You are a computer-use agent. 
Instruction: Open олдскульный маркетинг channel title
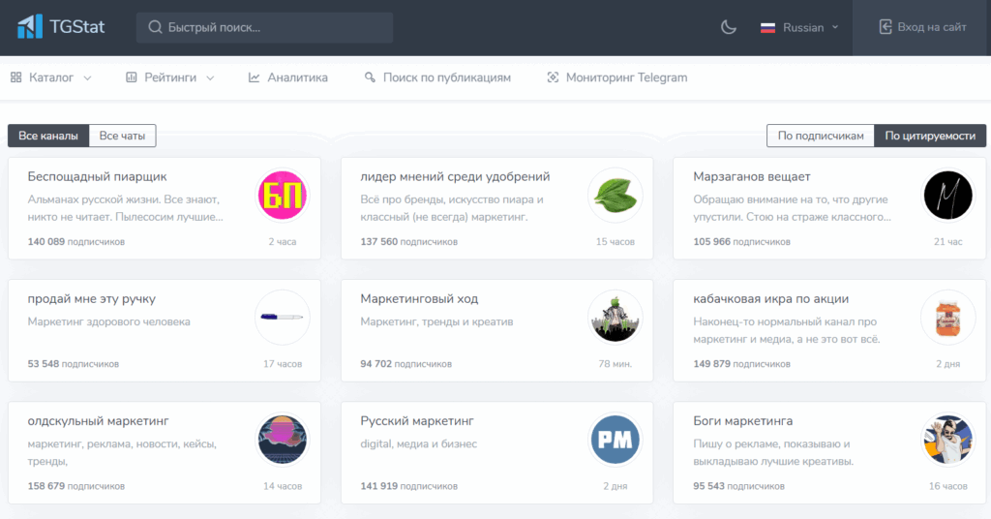(x=98, y=421)
